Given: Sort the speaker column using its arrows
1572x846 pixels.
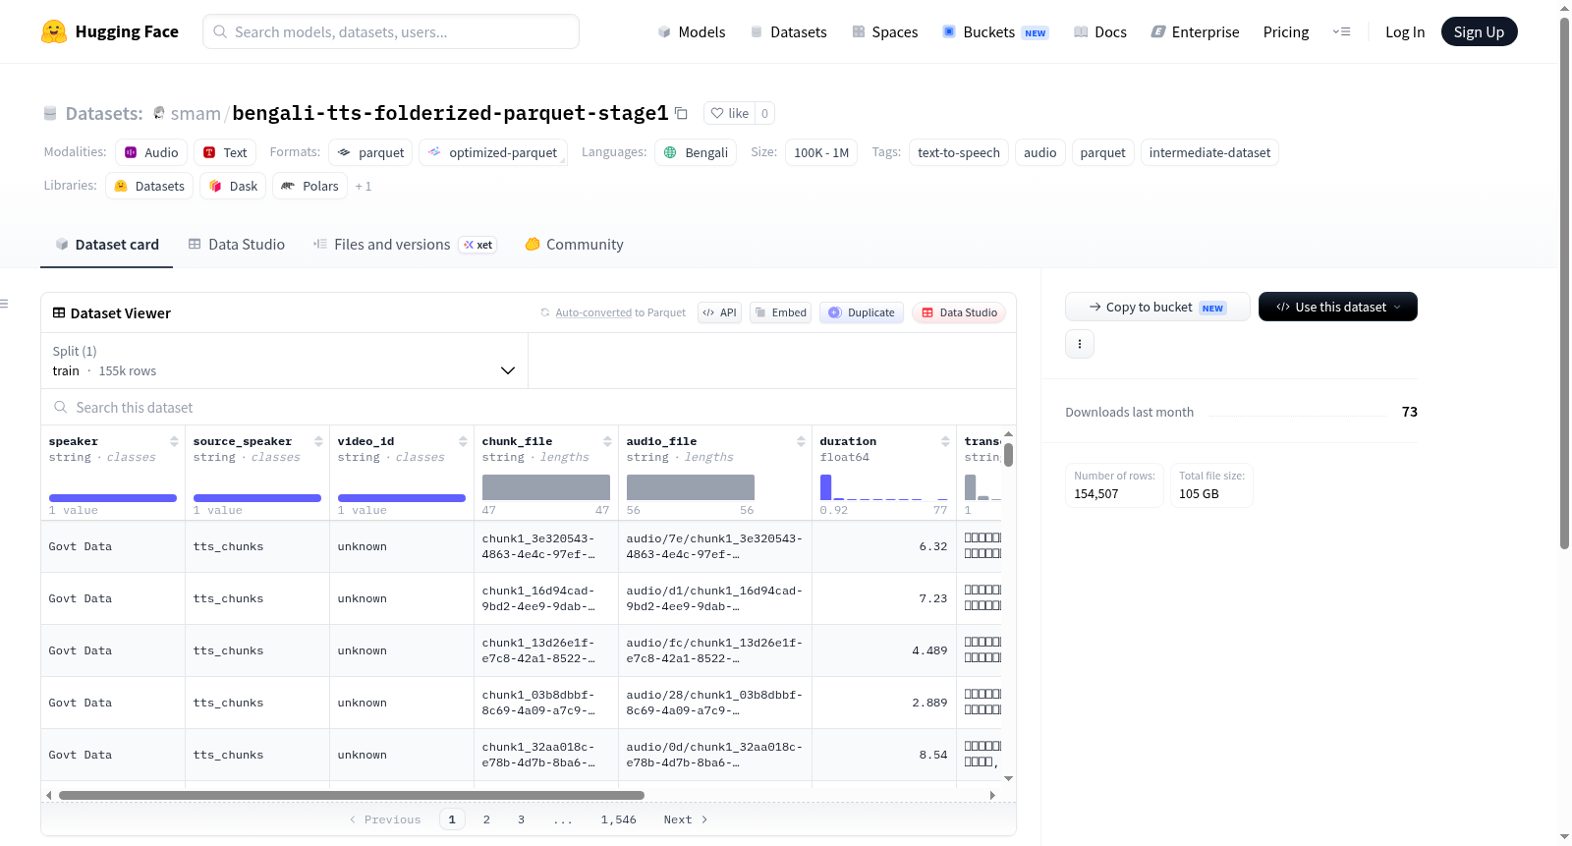Looking at the screenshot, I should point(174,441).
